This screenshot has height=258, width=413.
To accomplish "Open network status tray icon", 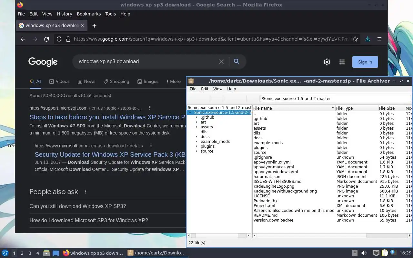I will click(x=376, y=253).
